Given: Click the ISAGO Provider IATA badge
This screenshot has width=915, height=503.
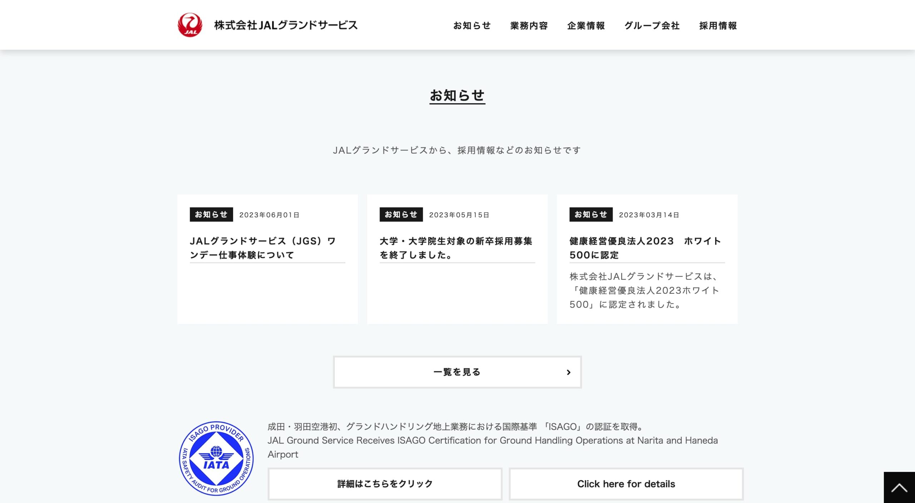Looking at the screenshot, I should (x=216, y=458).
